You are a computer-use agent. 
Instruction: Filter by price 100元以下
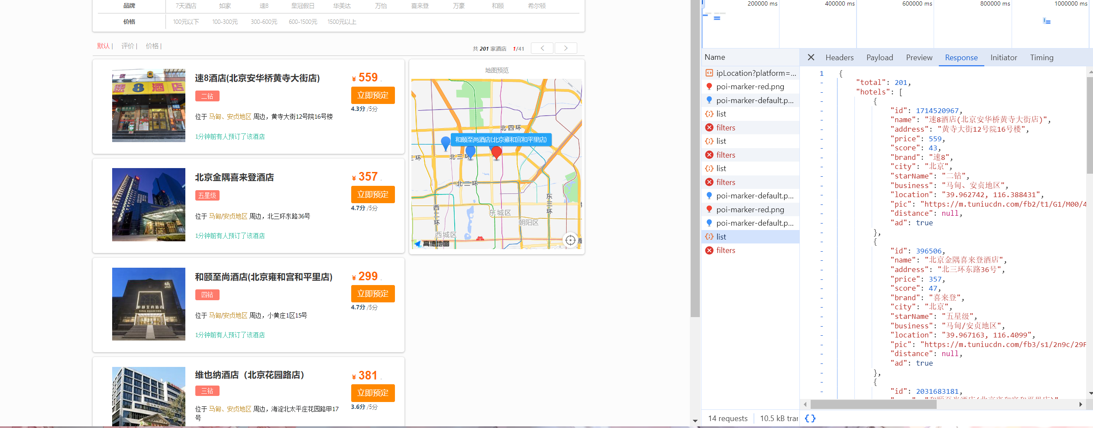pos(186,22)
